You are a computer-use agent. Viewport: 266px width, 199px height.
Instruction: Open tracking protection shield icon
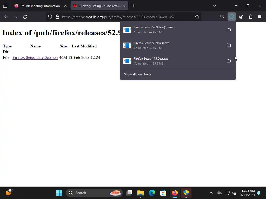(x=50, y=17)
